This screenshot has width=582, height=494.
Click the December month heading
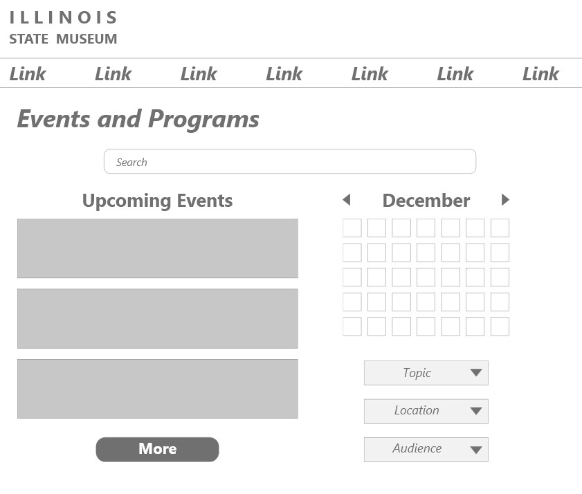coord(426,201)
